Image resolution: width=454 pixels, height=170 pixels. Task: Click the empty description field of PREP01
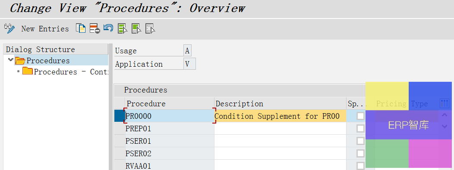pos(280,128)
